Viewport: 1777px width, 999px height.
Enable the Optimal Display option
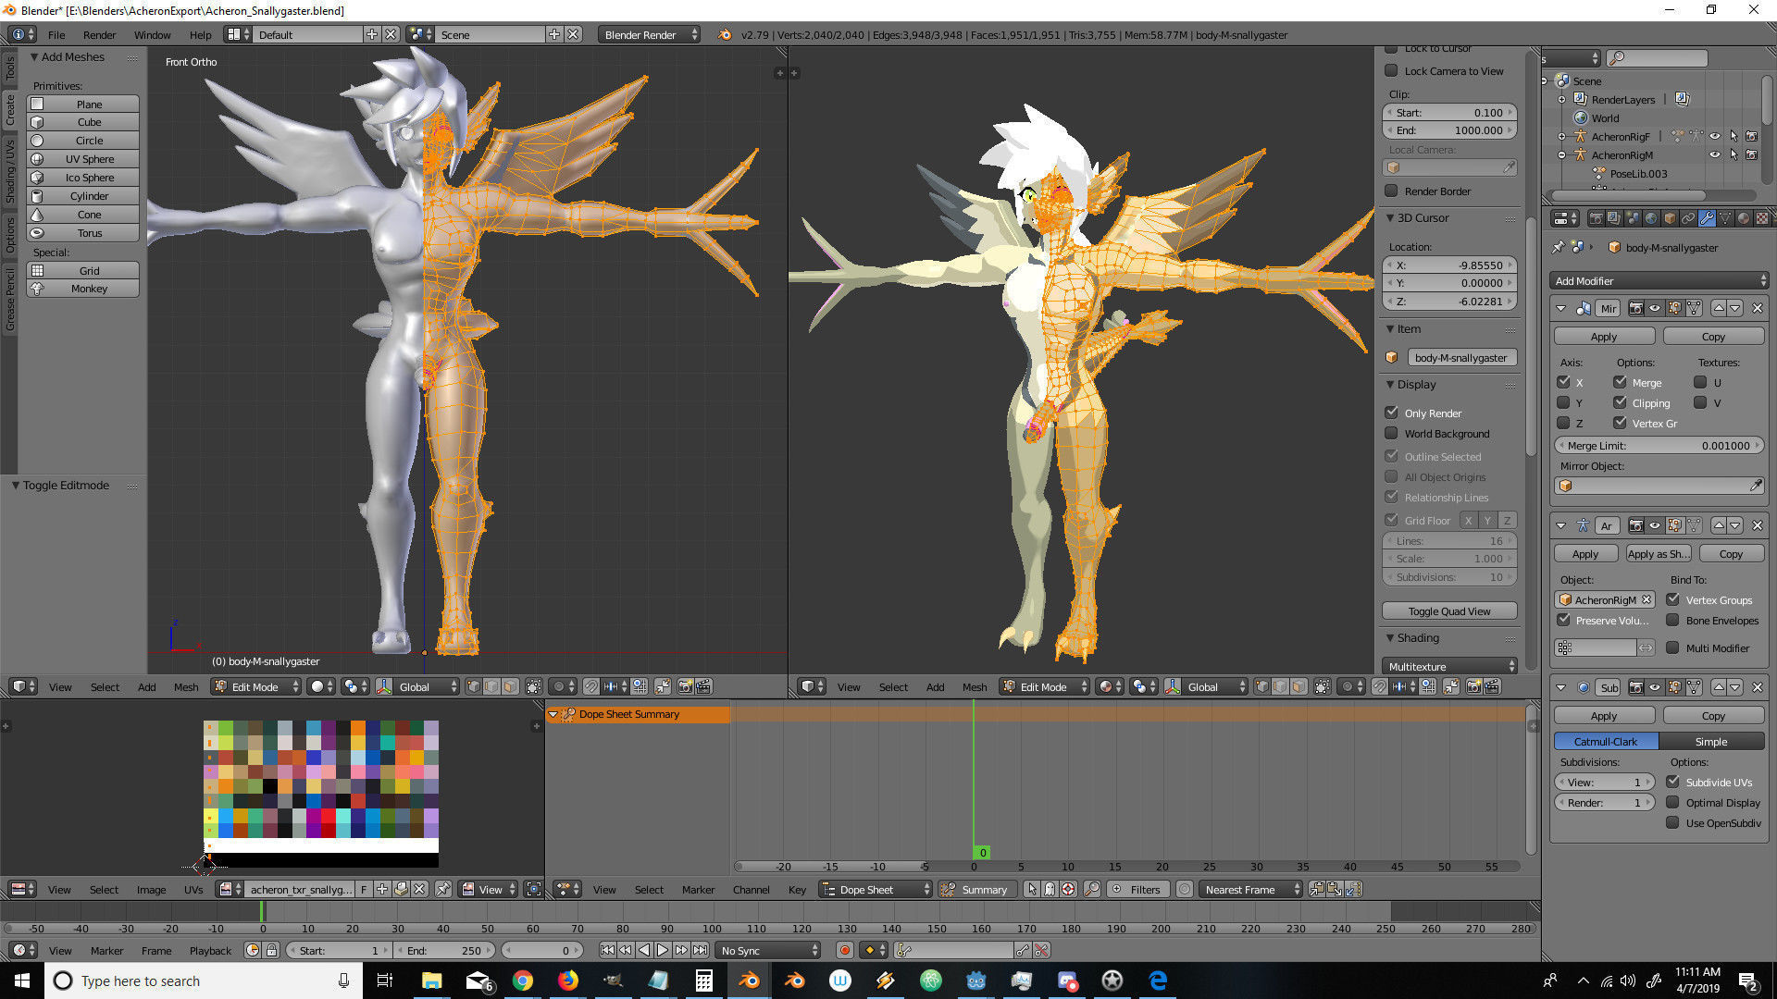pyautogui.click(x=1673, y=802)
